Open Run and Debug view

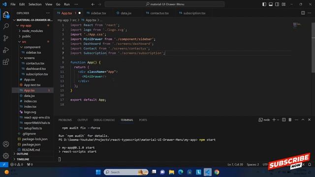(6, 50)
